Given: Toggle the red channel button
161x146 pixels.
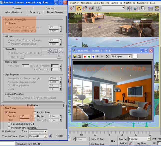Looking at the screenshot, I should (x=85, y=57).
